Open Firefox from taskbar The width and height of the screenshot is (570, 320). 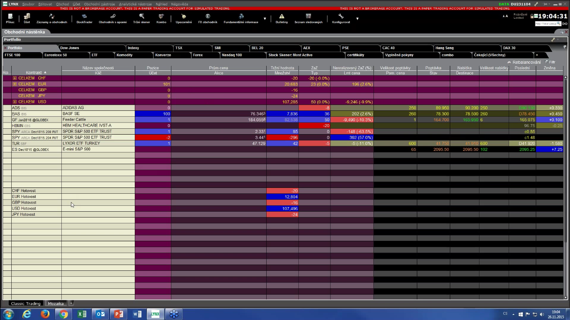[45, 314]
